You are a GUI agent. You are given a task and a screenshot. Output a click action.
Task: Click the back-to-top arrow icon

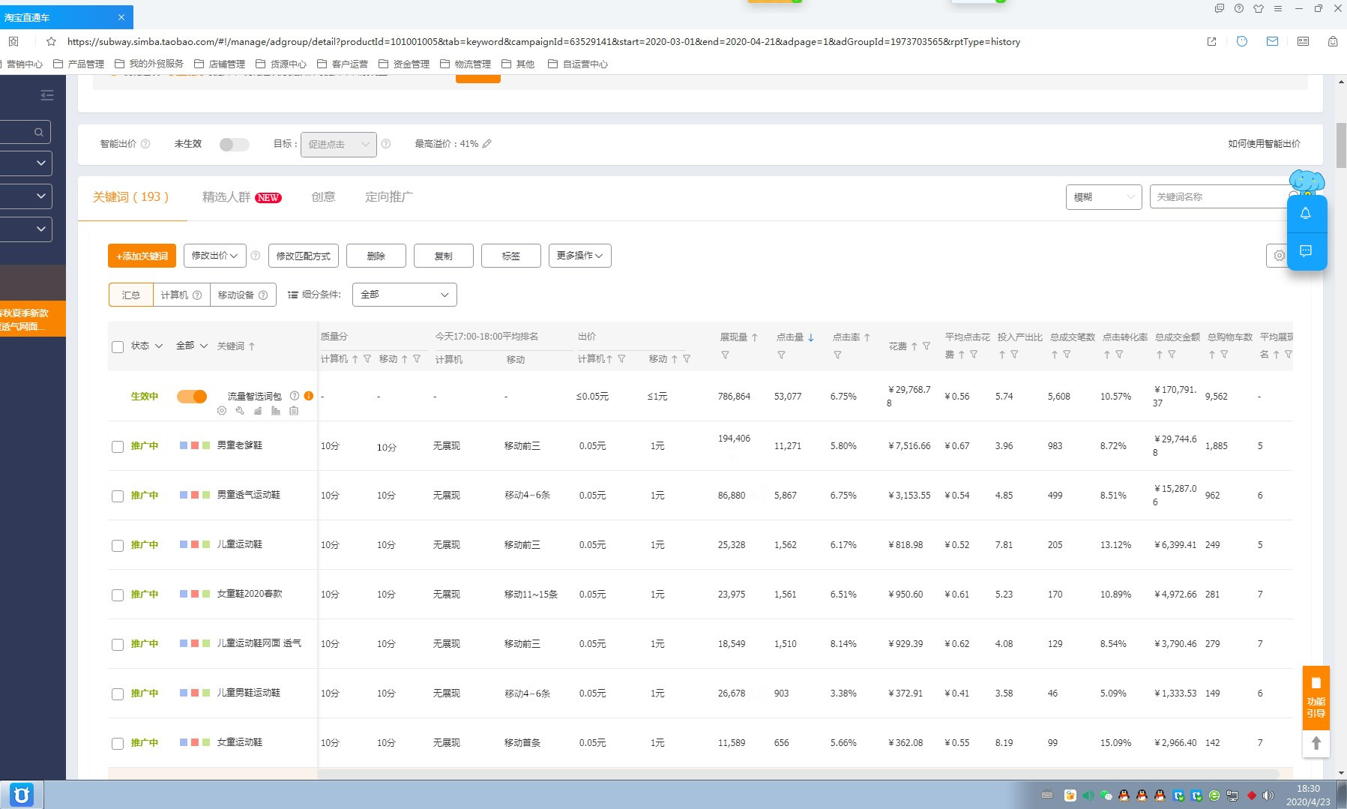(1316, 743)
